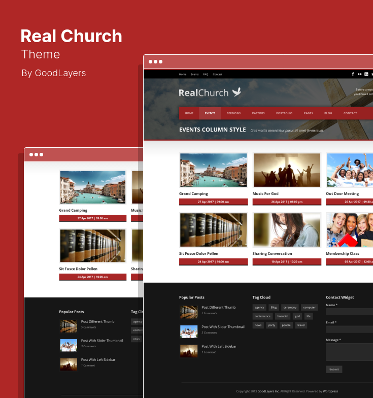Viewport: 373px width, 398px height.
Task: Click 10 Apr 2017 10:20 am date bar
Action: tap(287, 262)
